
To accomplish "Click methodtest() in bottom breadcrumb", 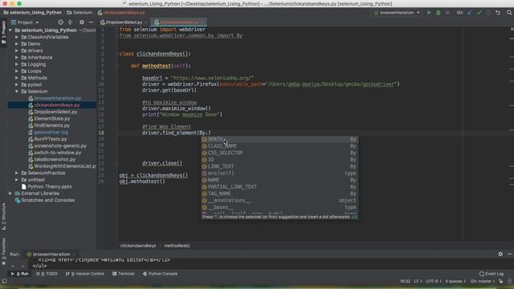I will [177, 246].
